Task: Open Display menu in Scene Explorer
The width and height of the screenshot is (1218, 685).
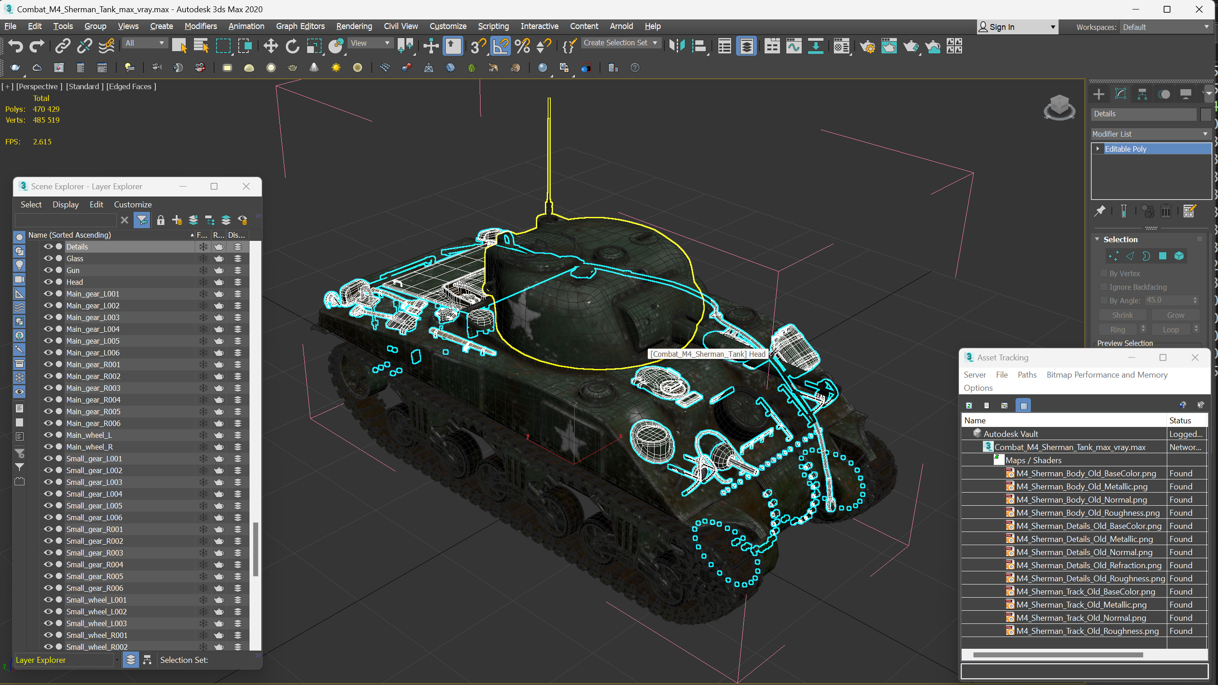Action: 66,204
